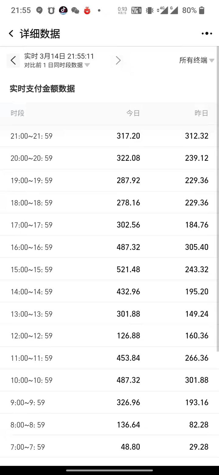Tap the TikTok notification icon in status bar

tap(63, 11)
